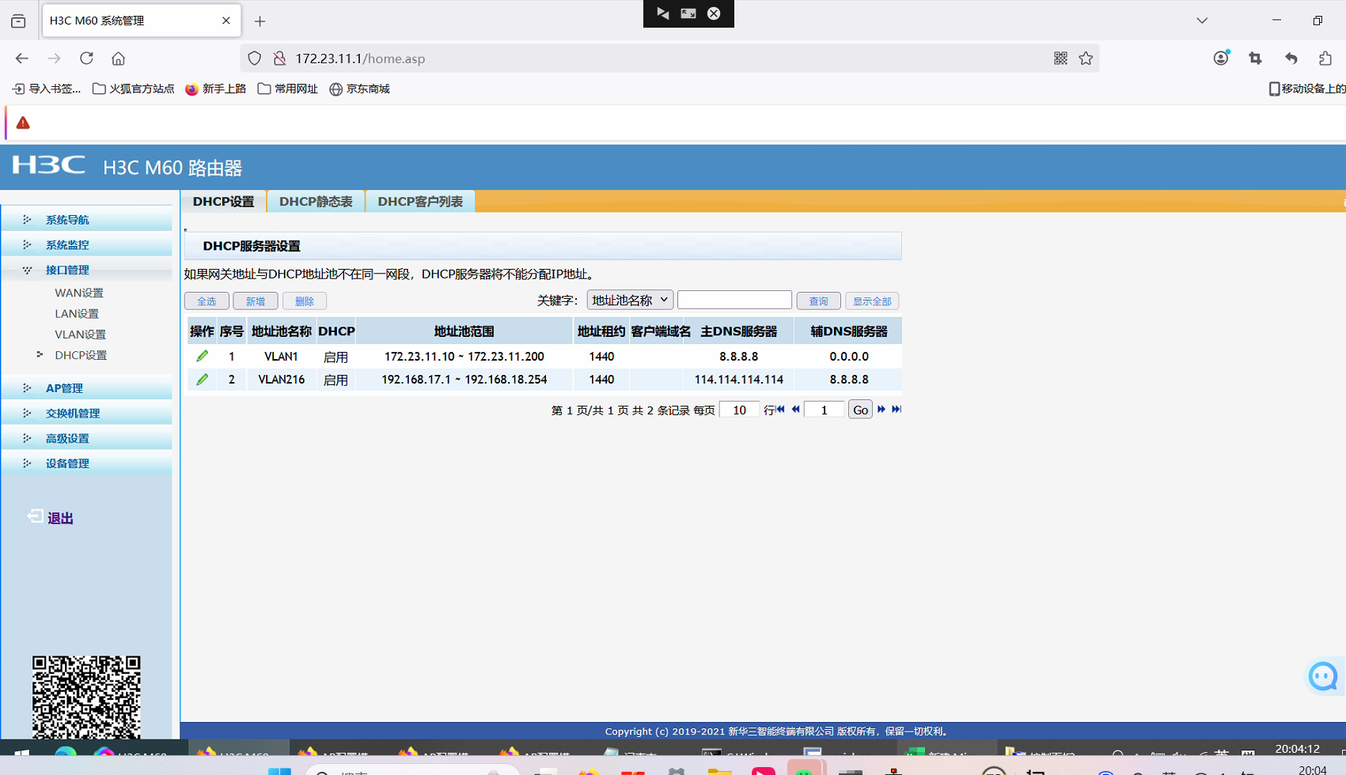Viewport: 1346px width, 775px height.
Task: Open the browser account icon
Action: point(1221,58)
